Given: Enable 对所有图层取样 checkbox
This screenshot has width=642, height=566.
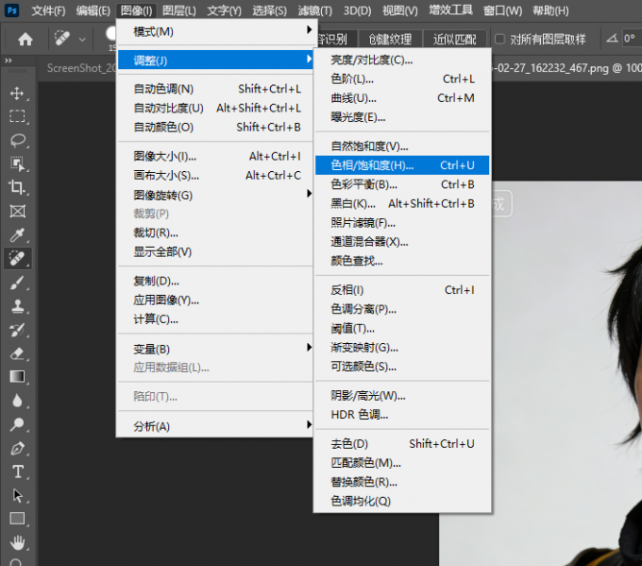Looking at the screenshot, I should (499, 39).
